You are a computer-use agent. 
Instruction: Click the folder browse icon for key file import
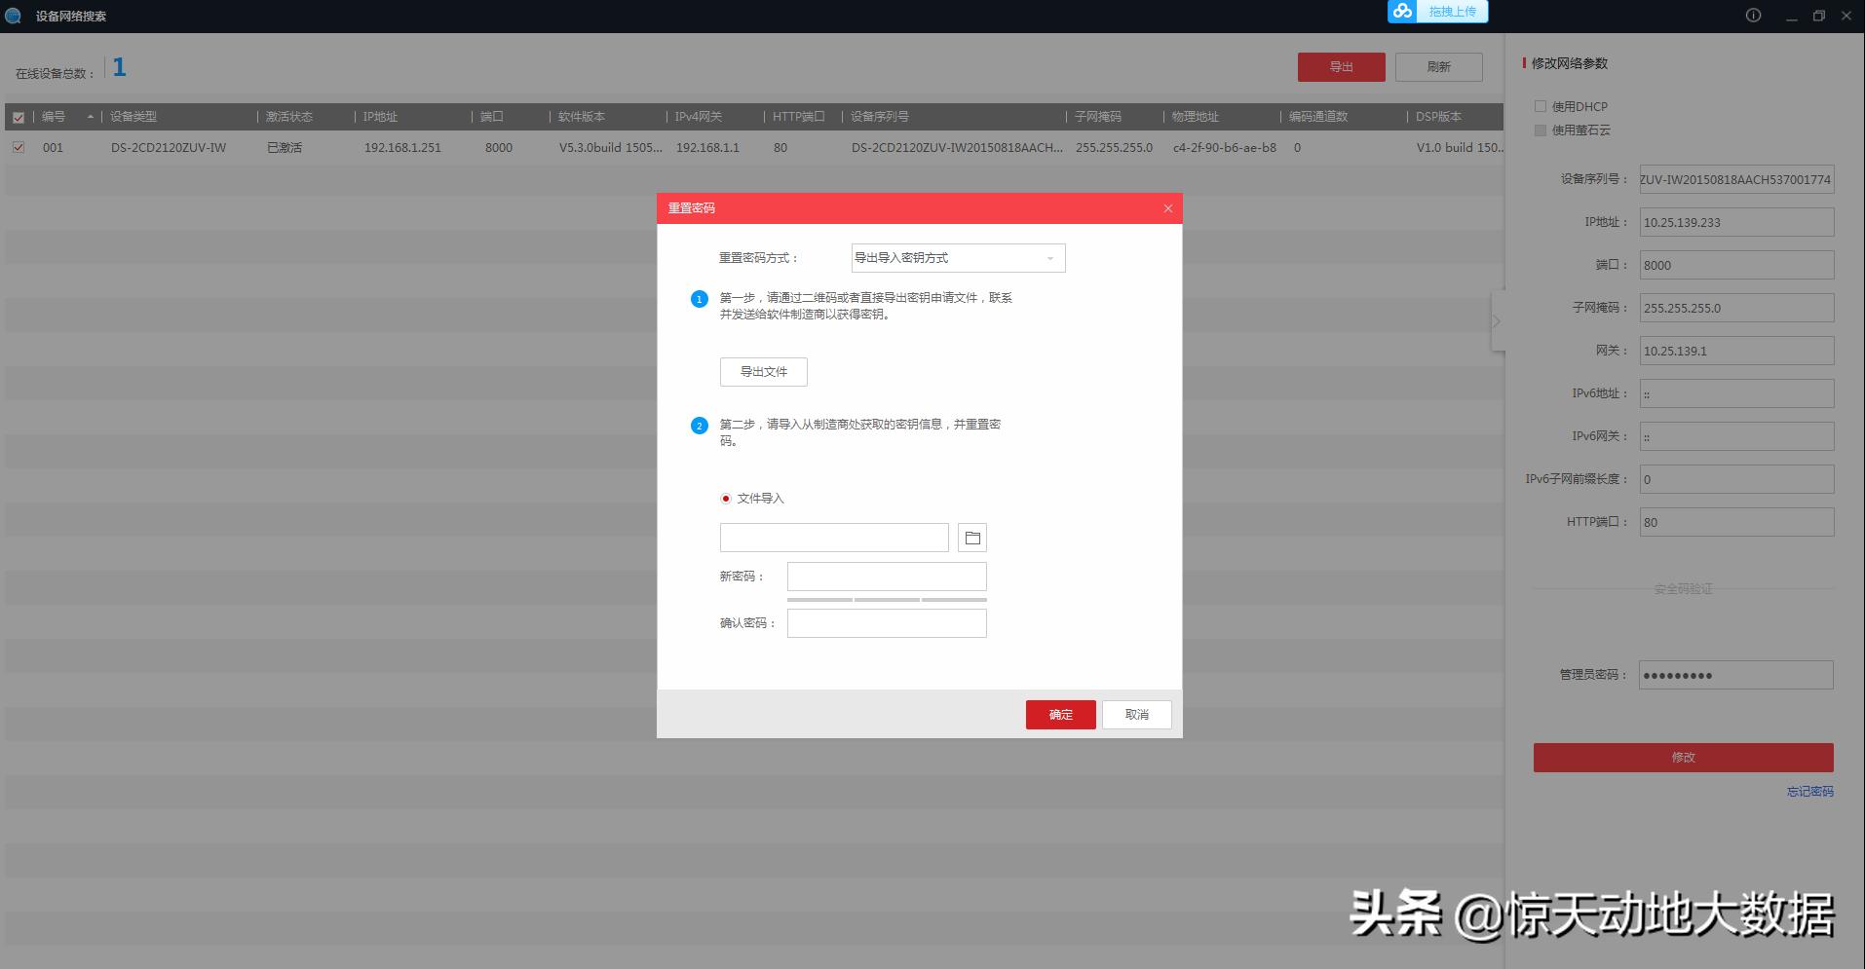(x=971, y=537)
